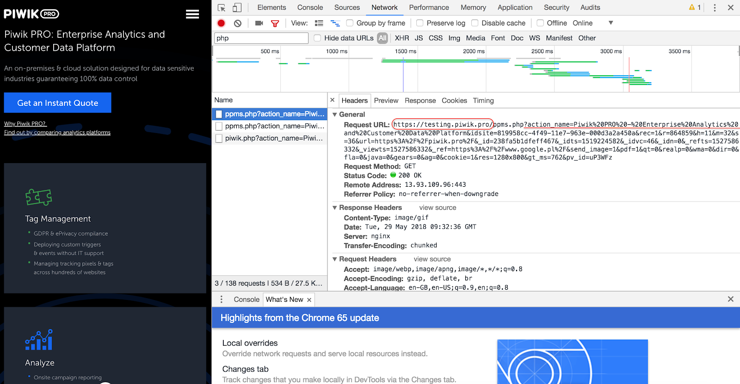Select the All filter type
The height and width of the screenshot is (384, 740).
coord(382,38)
